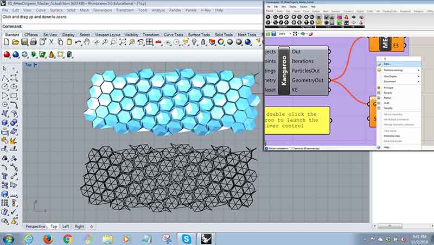The height and width of the screenshot is (245, 434).
Task: Expand the Top viewport title dropdown arrow
Action: (36, 65)
